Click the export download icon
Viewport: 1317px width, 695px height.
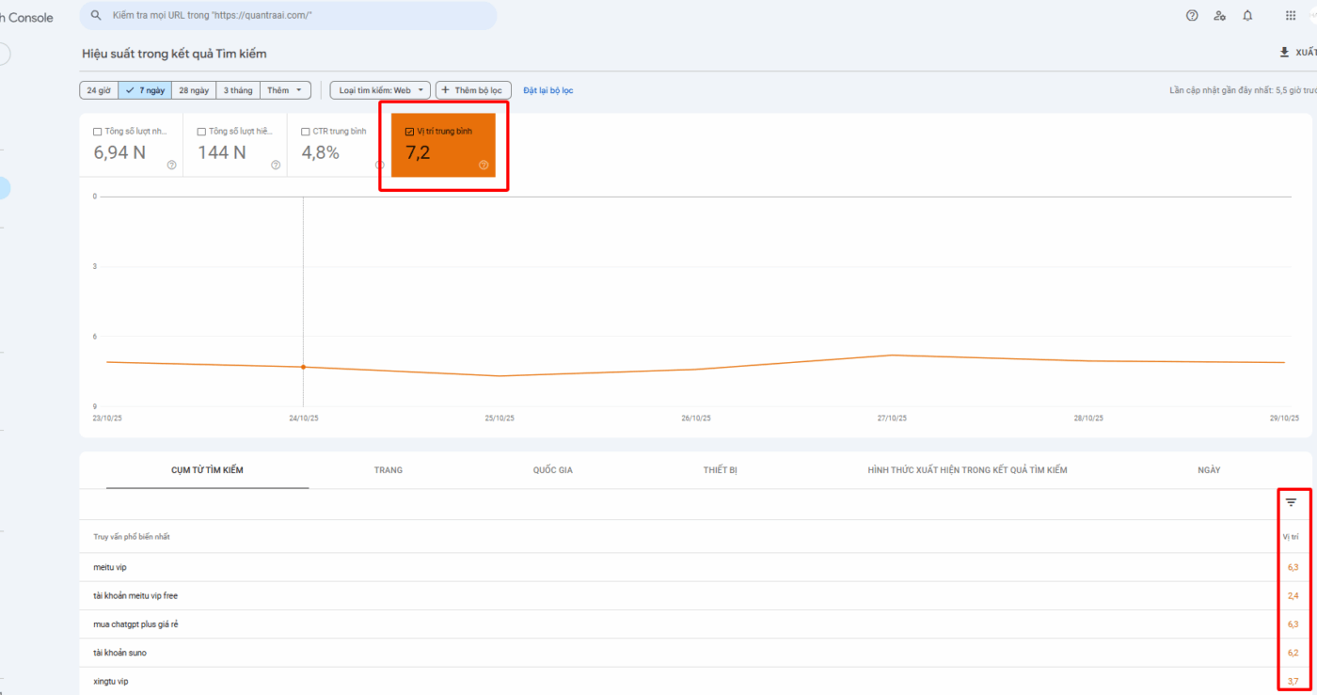[x=1284, y=53]
